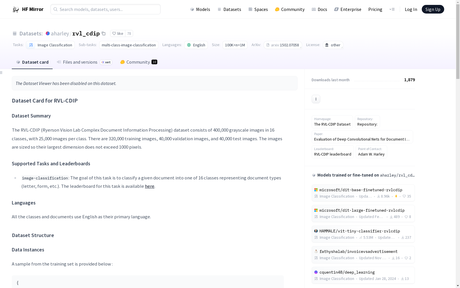Open the leaderboard 'here' link
Image resolution: width=460 pixels, height=288 pixels.
pos(149,186)
